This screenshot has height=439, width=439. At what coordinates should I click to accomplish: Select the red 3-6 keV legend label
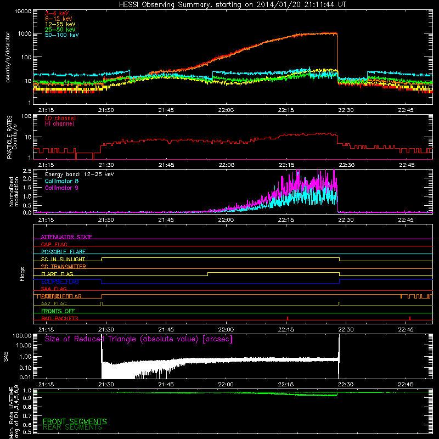(57, 13)
